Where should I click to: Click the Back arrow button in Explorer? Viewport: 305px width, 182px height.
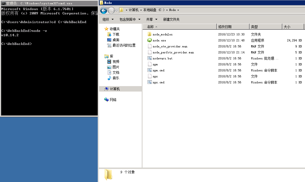104,10
